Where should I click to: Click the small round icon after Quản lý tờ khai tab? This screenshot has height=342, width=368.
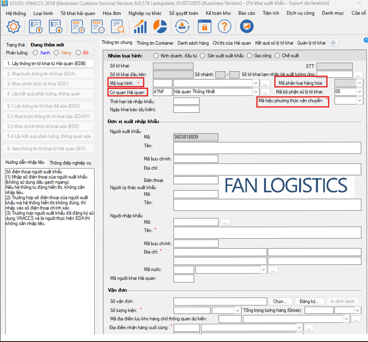[x=333, y=43]
